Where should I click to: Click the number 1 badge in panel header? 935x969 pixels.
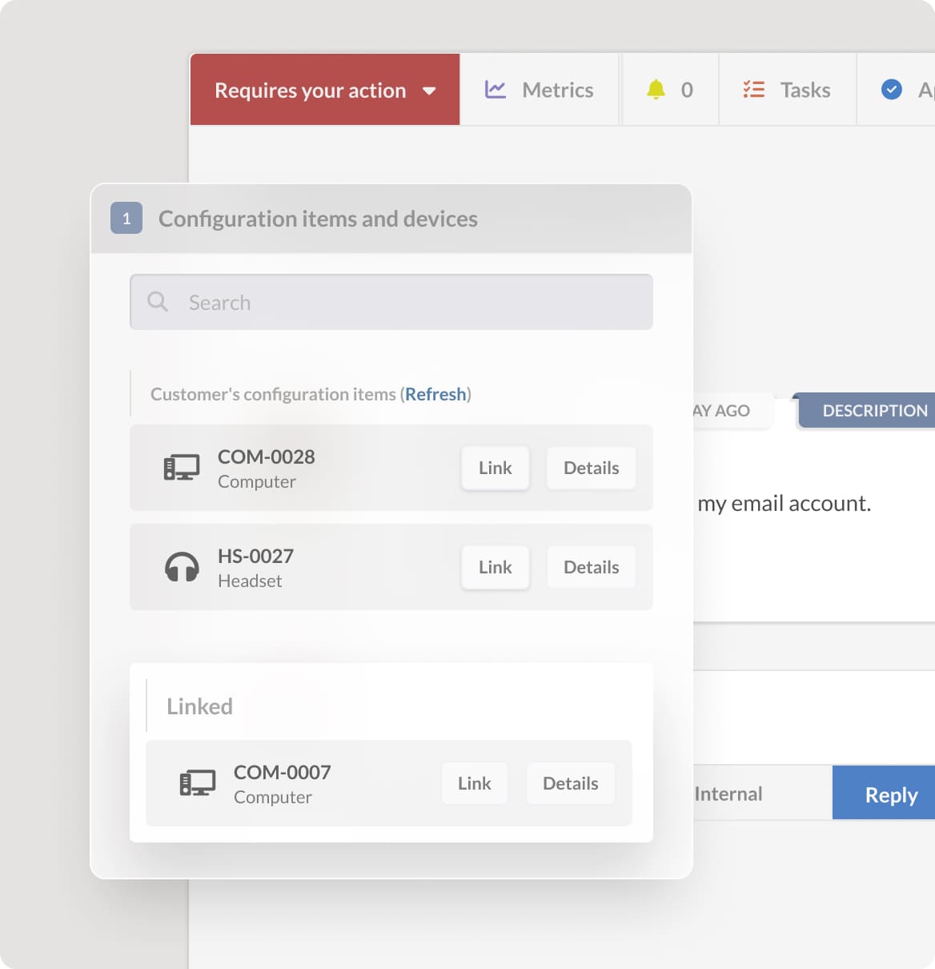point(126,218)
